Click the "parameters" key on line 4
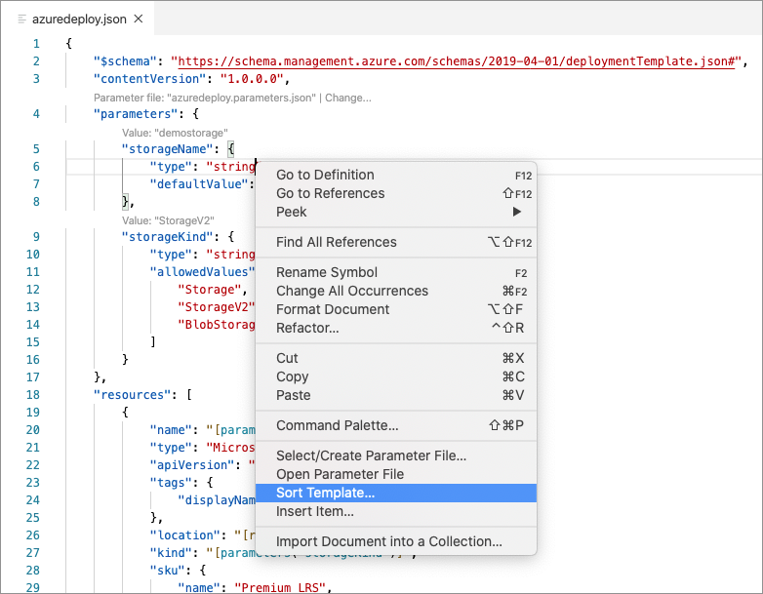This screenshot has height=594, width=763. [x=136, y=114]
